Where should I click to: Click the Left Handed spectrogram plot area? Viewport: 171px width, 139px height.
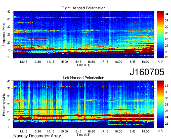click(x=83, y=104)
